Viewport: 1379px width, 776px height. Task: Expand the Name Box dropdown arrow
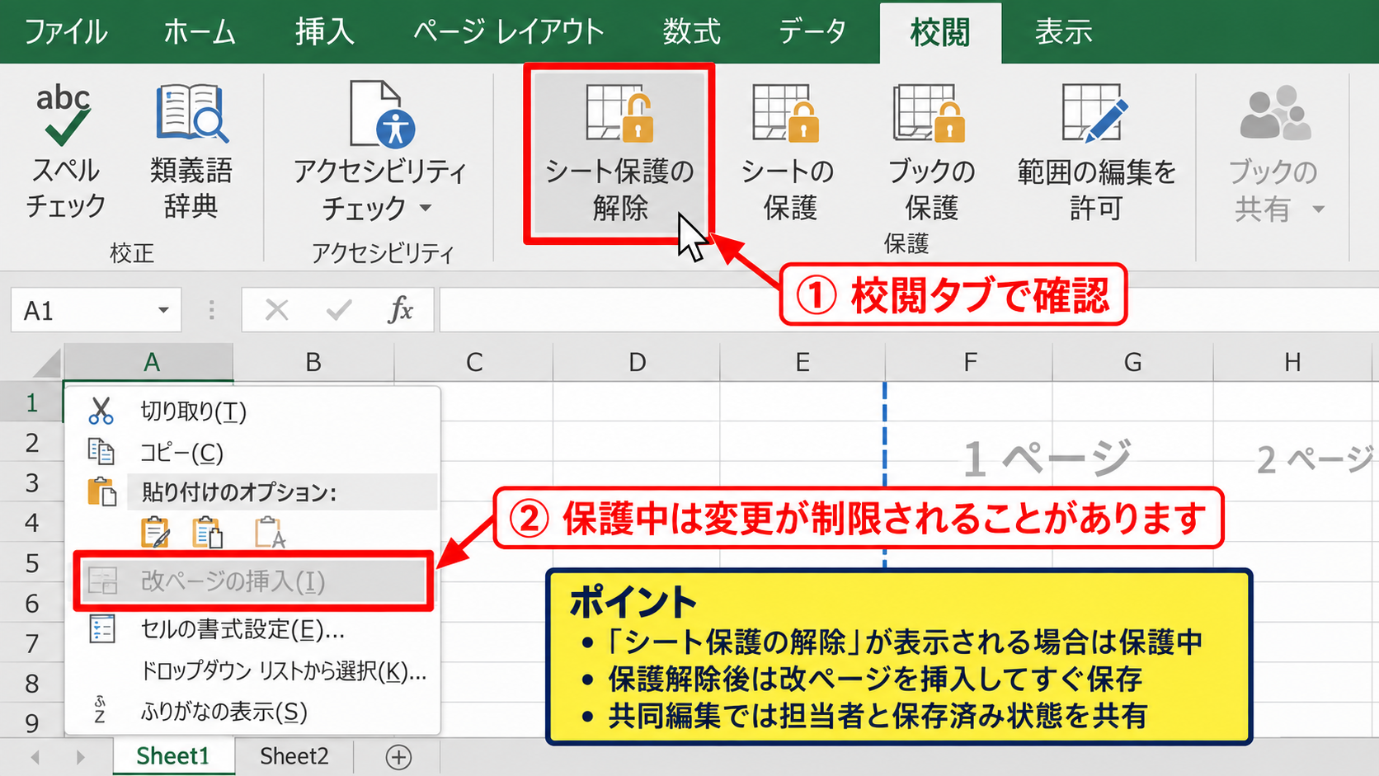click(163, 310)
